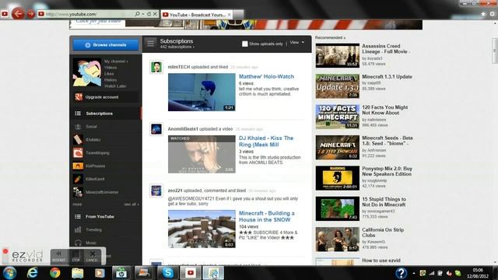Click the refresh icon in address bar

[x=149, y=14]
